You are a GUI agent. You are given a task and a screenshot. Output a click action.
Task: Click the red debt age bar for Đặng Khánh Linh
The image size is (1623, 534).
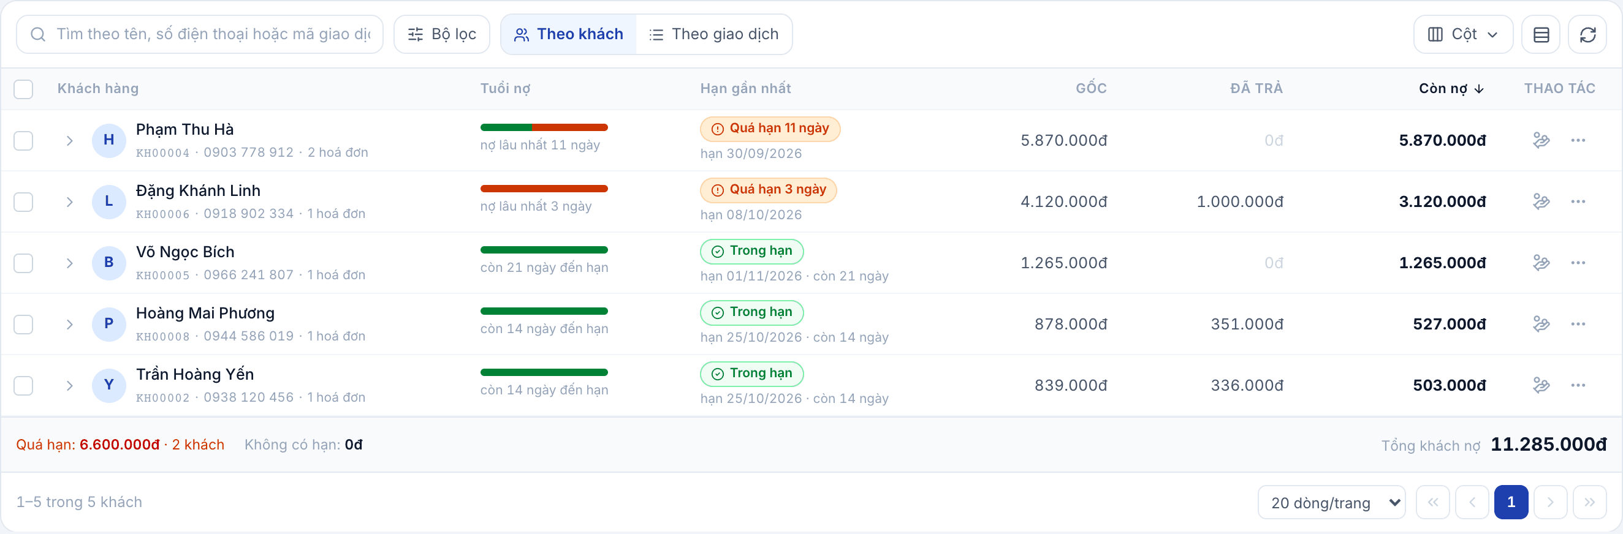pos(544,188)
